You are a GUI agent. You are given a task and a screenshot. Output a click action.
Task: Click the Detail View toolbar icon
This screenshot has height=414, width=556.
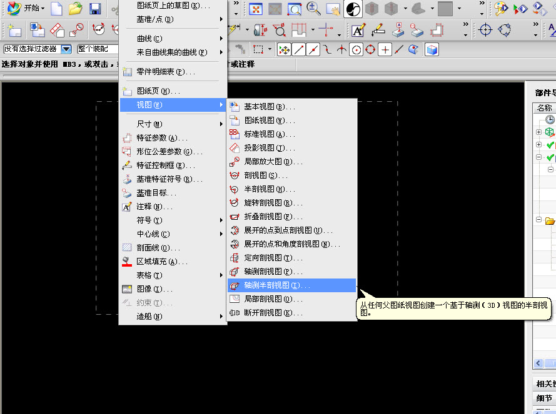(76, 30)
